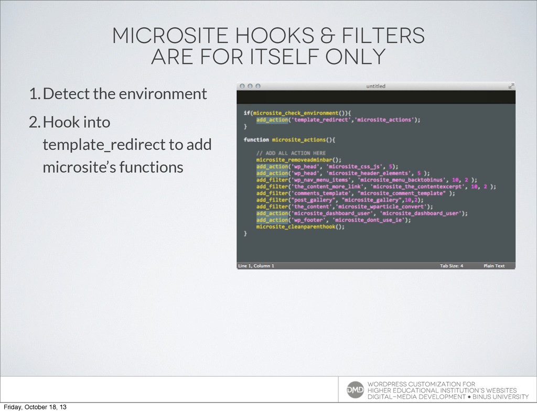Image resolution: width=537 pixels, height=413 pixels.
Task: Click the 'Friday, October 18, 13' date text
Action: tap(35, 407)
